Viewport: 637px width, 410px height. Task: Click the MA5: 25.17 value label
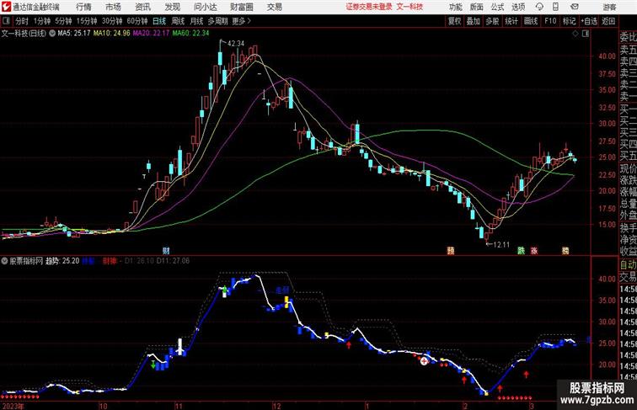point(73,34)
